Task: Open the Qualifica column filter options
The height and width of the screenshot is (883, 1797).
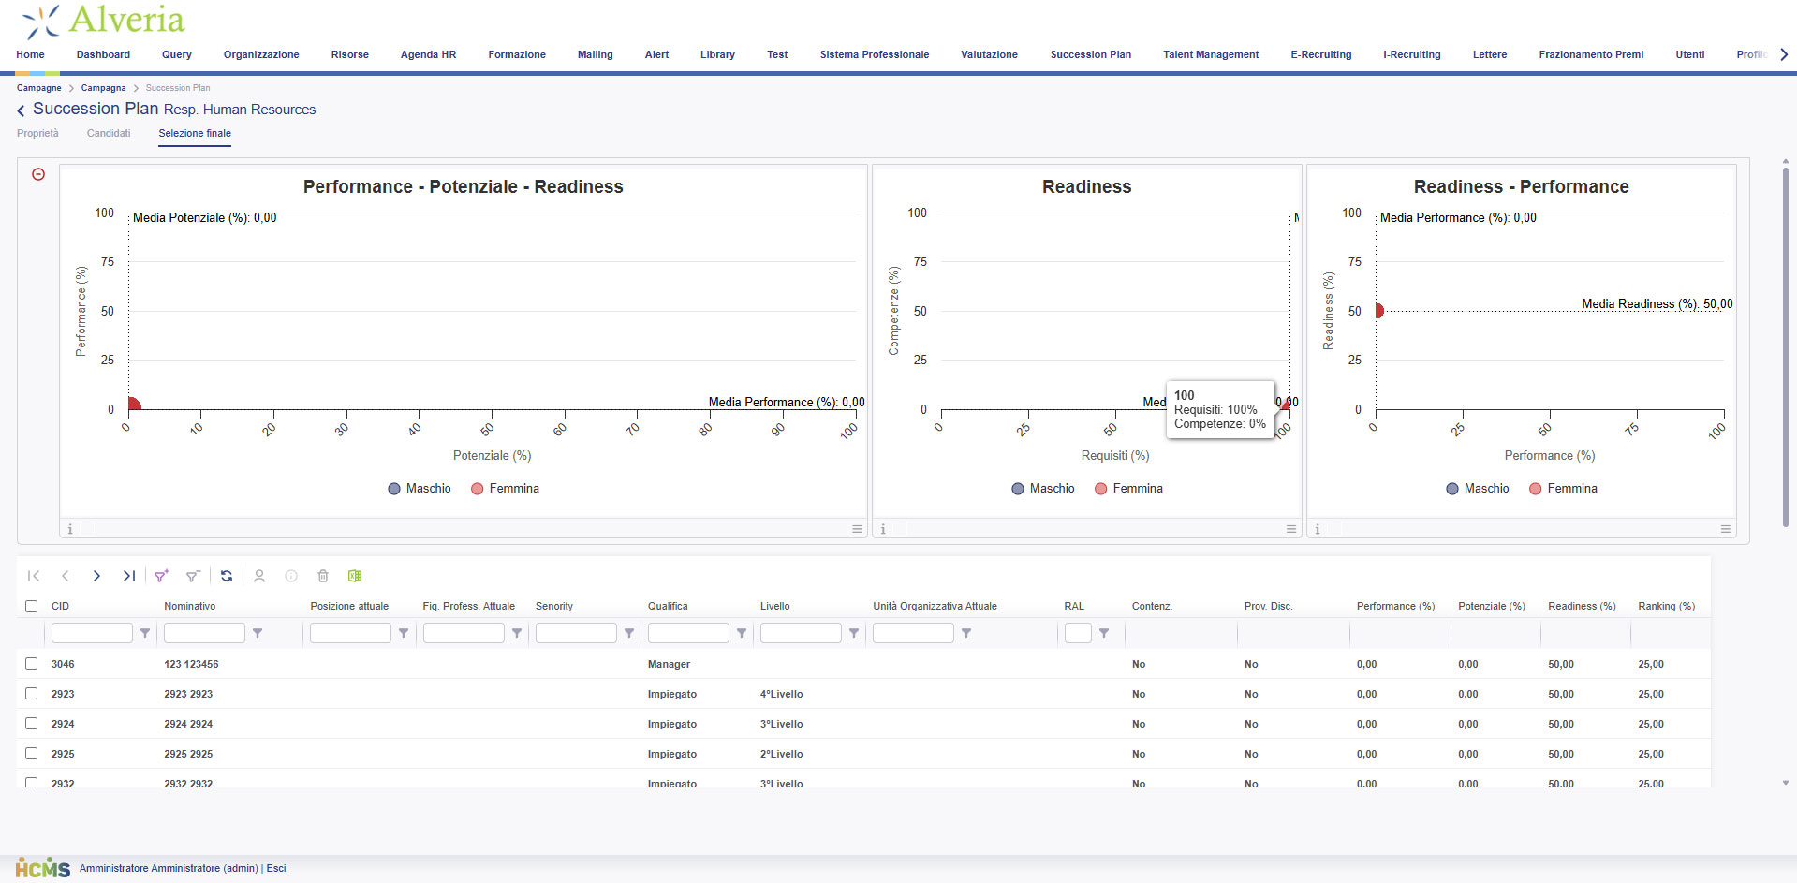Action: coord(742,634)
